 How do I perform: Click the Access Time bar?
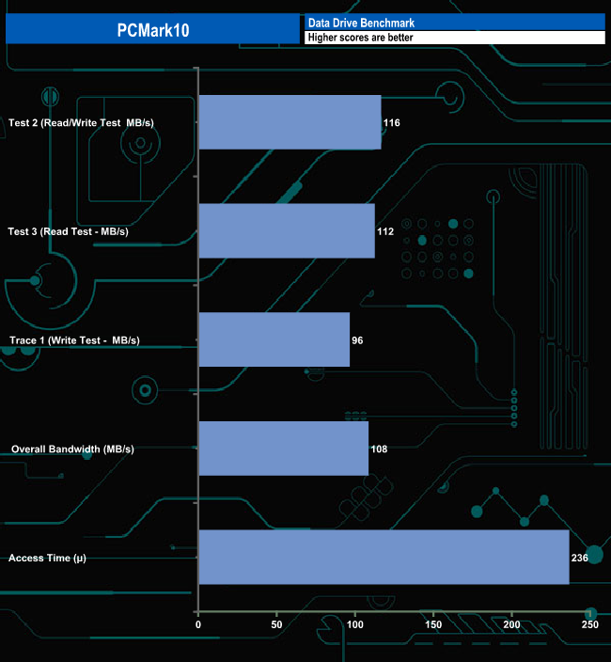click(x=384, y=558)
